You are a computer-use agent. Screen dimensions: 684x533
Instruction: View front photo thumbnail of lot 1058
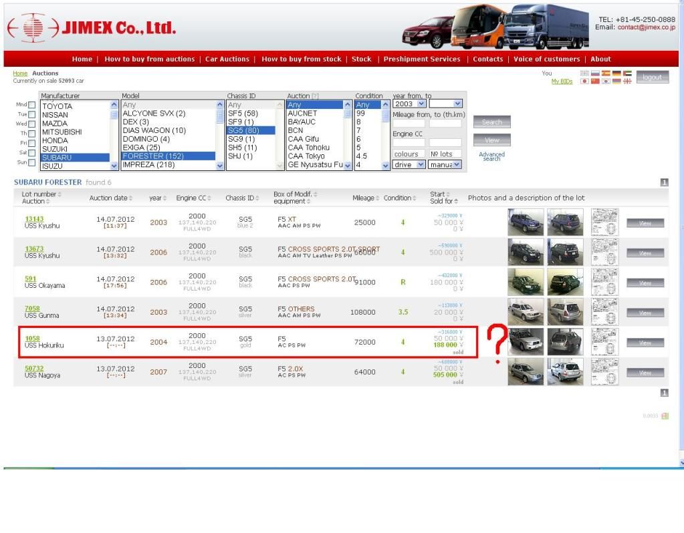pos(526,343)
